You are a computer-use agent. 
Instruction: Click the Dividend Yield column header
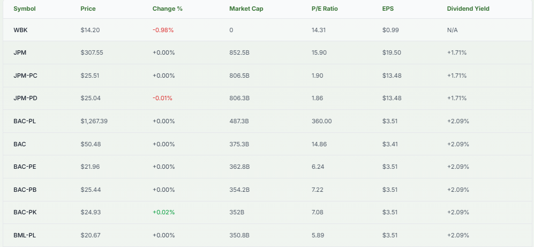(468, 9)
